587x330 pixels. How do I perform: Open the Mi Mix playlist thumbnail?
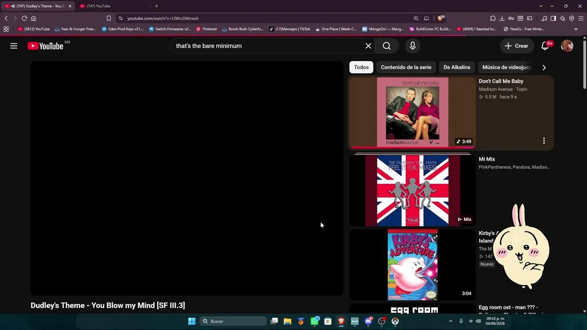coord(412,190)
